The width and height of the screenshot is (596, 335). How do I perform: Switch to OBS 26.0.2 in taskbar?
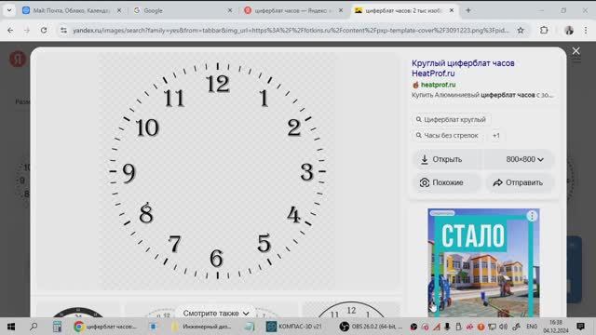pyautogui.click(x=371, y=327)
